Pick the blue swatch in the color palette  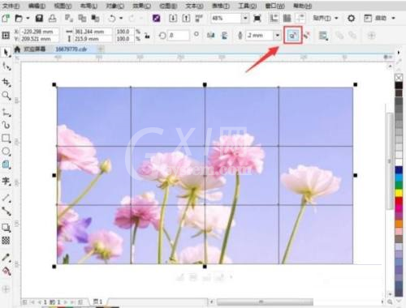(x=399, y=170)
